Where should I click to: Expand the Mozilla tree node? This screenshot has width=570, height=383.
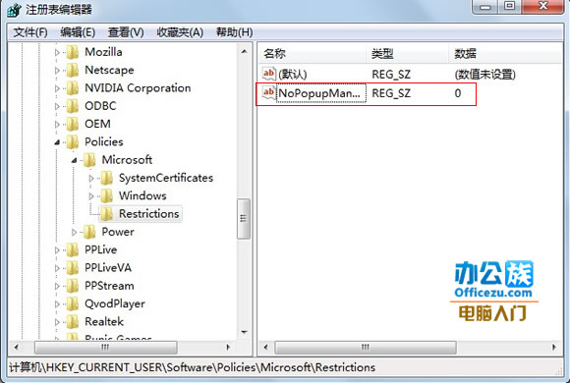pyautogui.click(x=57, y=52)
